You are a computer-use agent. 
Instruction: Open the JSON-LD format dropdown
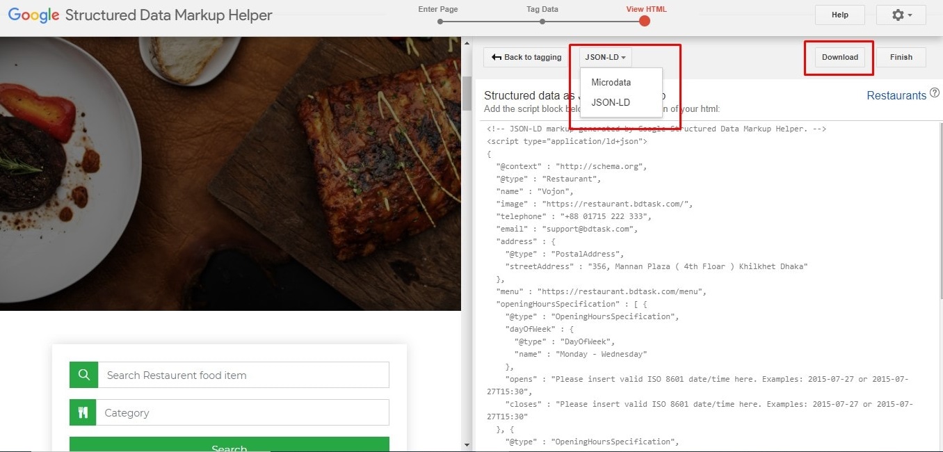pyautogui.click(x=605, y=57)
